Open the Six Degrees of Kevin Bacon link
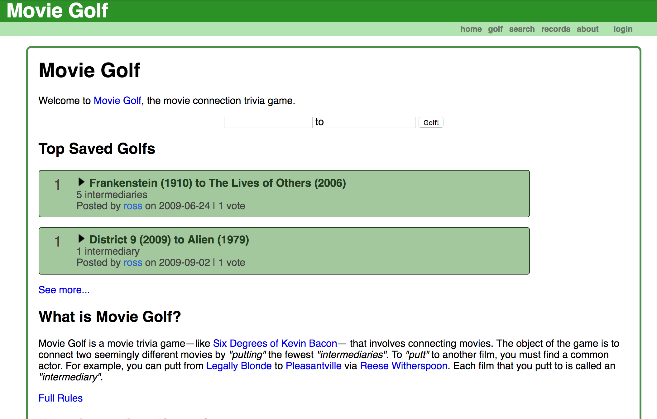 click(x=275, y=343)
